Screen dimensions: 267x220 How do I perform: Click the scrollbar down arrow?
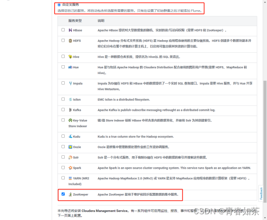tap(265, 218)
